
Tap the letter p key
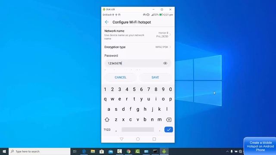tap(170, 99)
